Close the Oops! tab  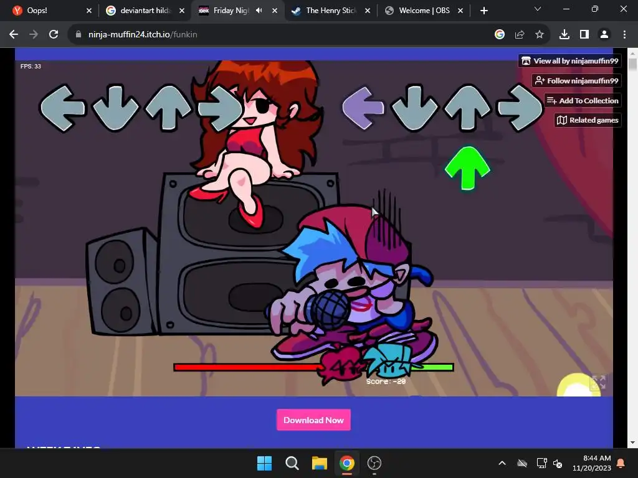point(89,11)
